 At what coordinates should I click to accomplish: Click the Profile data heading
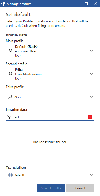16,35
